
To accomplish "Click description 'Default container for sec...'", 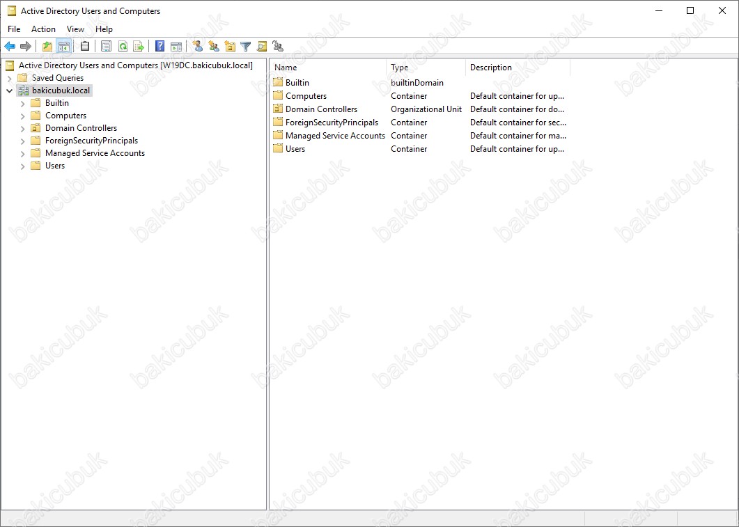I will [x=518, y=122].
